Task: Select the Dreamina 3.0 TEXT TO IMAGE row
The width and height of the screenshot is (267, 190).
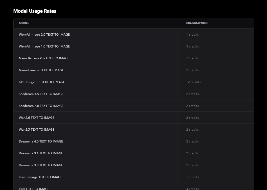Action: point(134,165)
